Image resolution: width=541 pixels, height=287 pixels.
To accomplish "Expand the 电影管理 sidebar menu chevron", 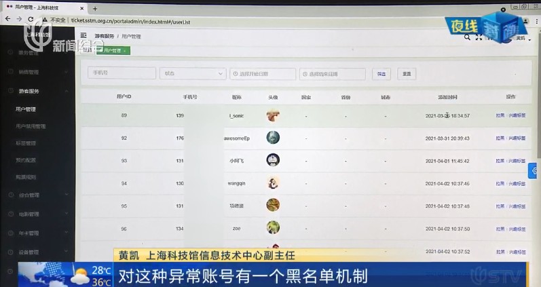I will pyautogui.click(x=67, y=214).
